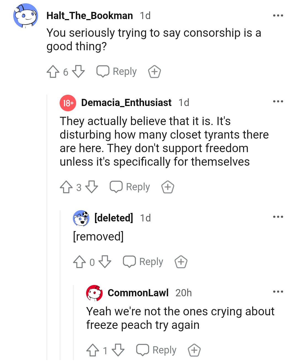
Task: Open more options for Halt_The_Bookman's comment
Action: coord(278,15)
